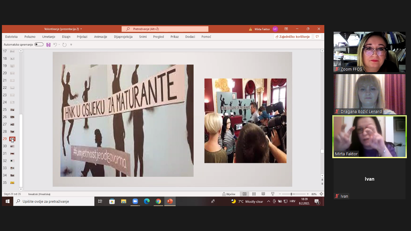Select slide 18 thumbnail
This screenshot has height=231, width=411.
coord(12,58)
